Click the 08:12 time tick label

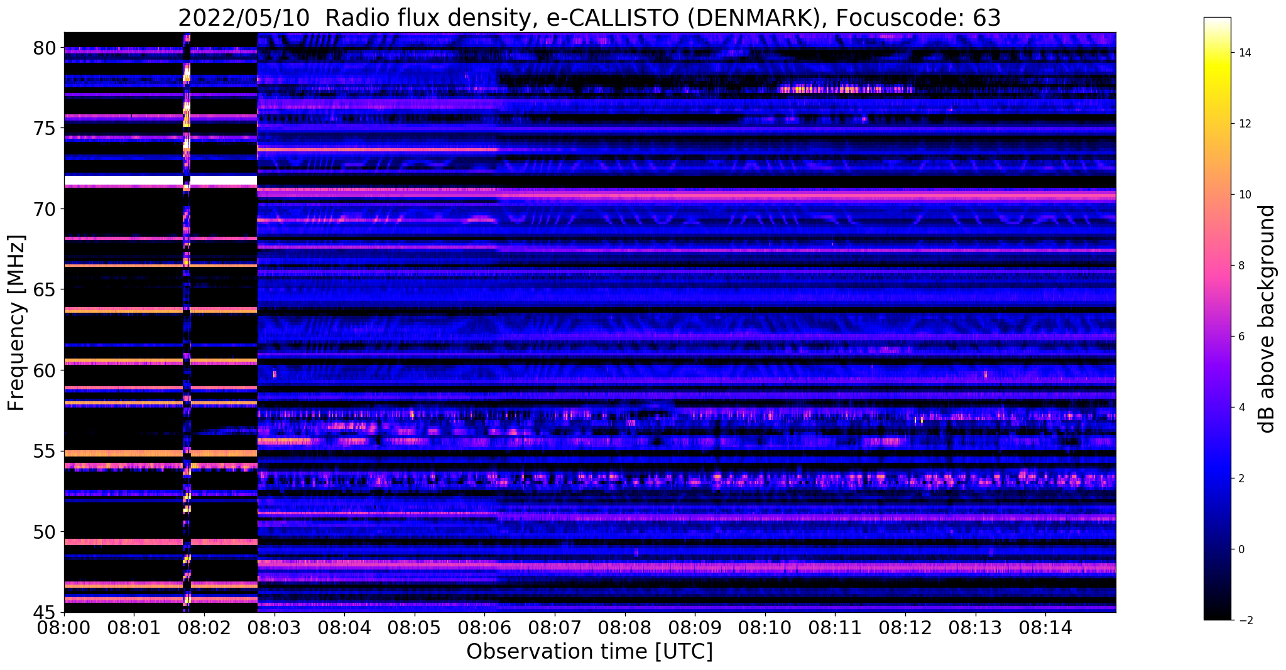click(905, 628)
